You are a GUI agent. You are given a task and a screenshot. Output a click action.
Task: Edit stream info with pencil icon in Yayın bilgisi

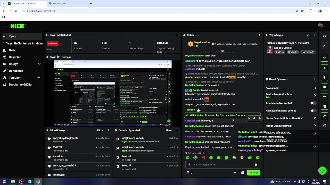tap(308, 35)
